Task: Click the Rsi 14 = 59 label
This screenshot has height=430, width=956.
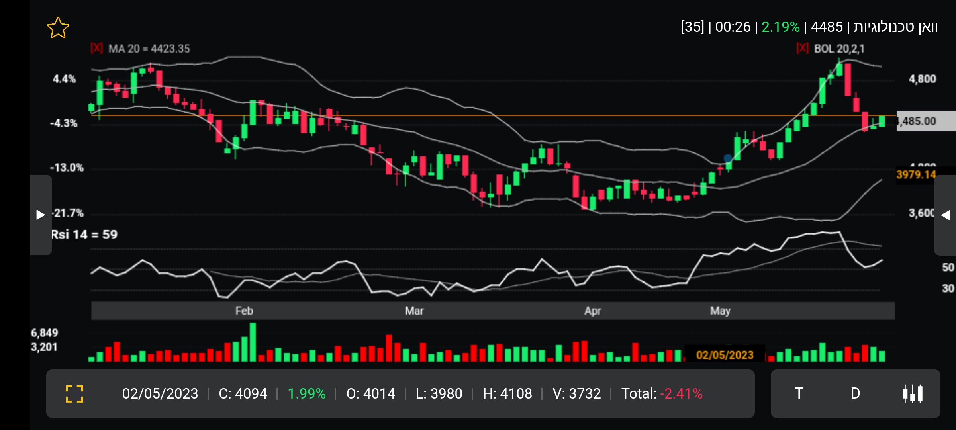Action: 84,235
